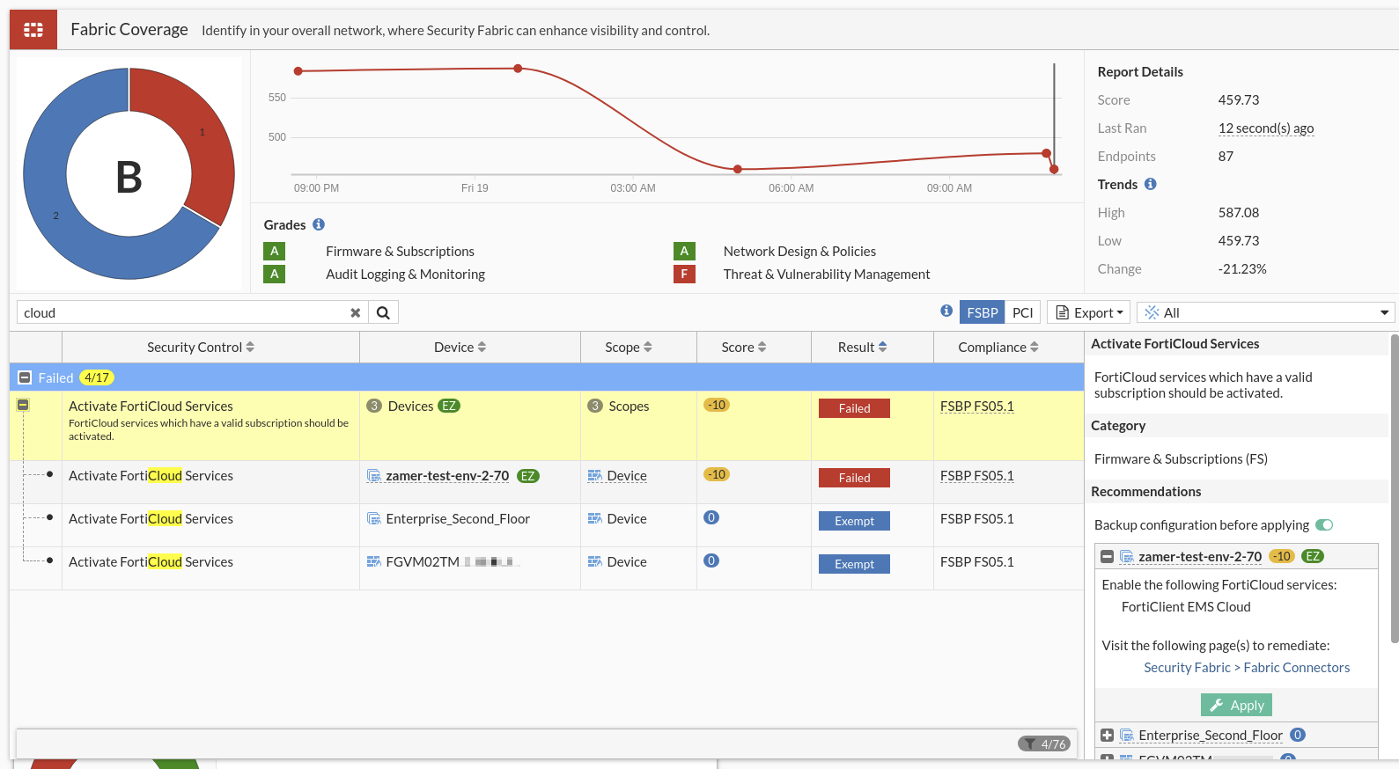This screenshot has width=1399, height=769.
Task: Click the Fortinet logo icon in header
Action: coord(33,30)
